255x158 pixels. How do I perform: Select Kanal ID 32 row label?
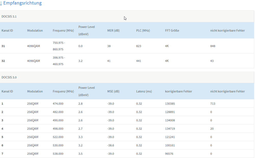[x=3, y=61]
